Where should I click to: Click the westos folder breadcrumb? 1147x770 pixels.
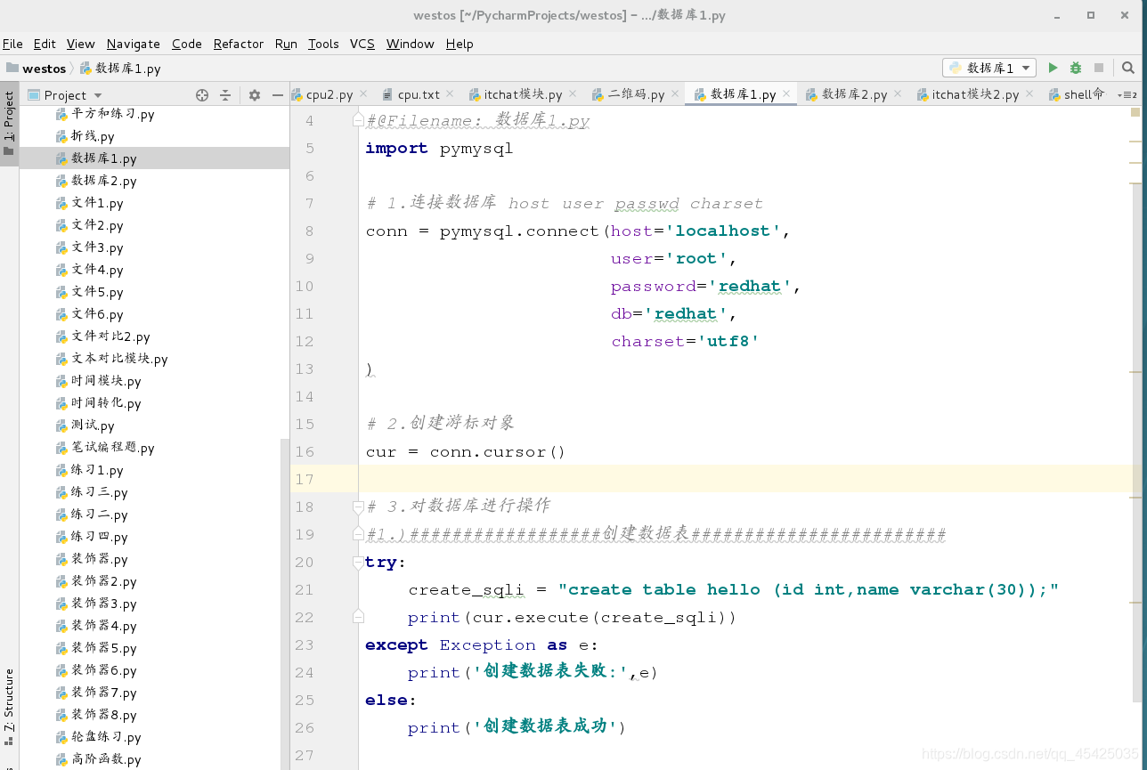[37, 68]
